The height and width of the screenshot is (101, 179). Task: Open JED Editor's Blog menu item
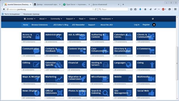(61, 25)
